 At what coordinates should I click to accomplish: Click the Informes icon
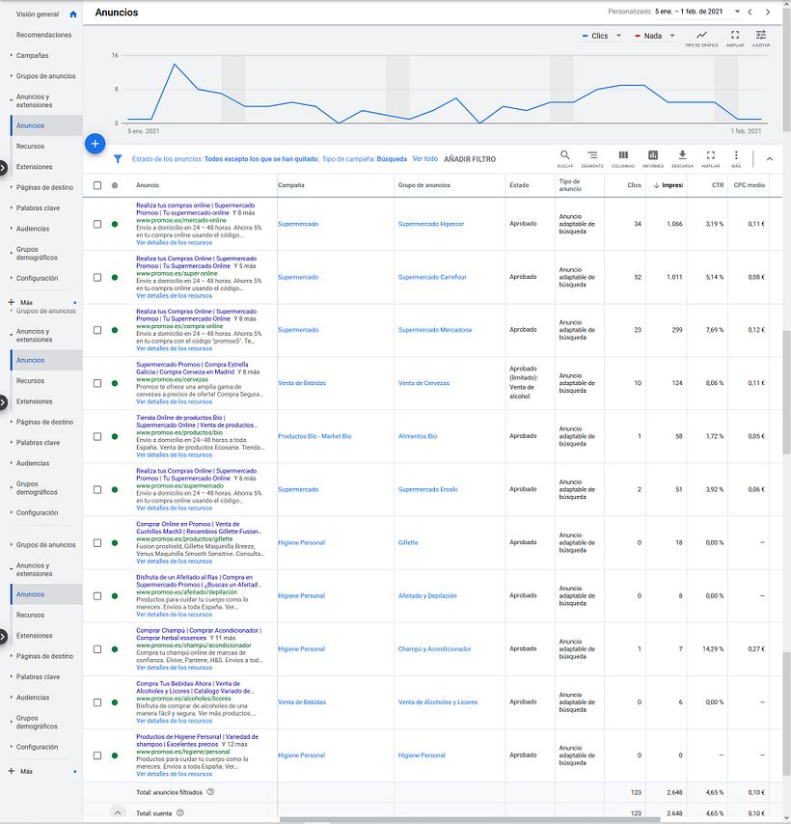(x=653, y=155)
